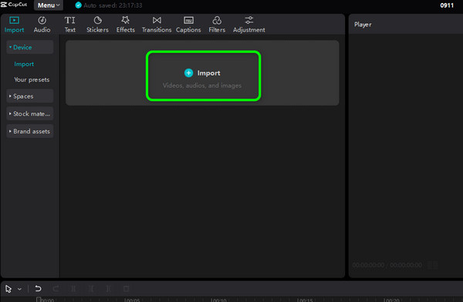This screenshot has width=463, height=302.
Task: Open the Audio tab
Action: tap(42, 25)
